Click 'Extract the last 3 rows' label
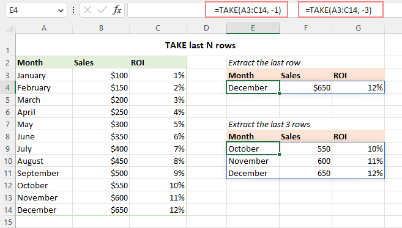The height and width of the screenshot is (228, 402). pos(269,124)
